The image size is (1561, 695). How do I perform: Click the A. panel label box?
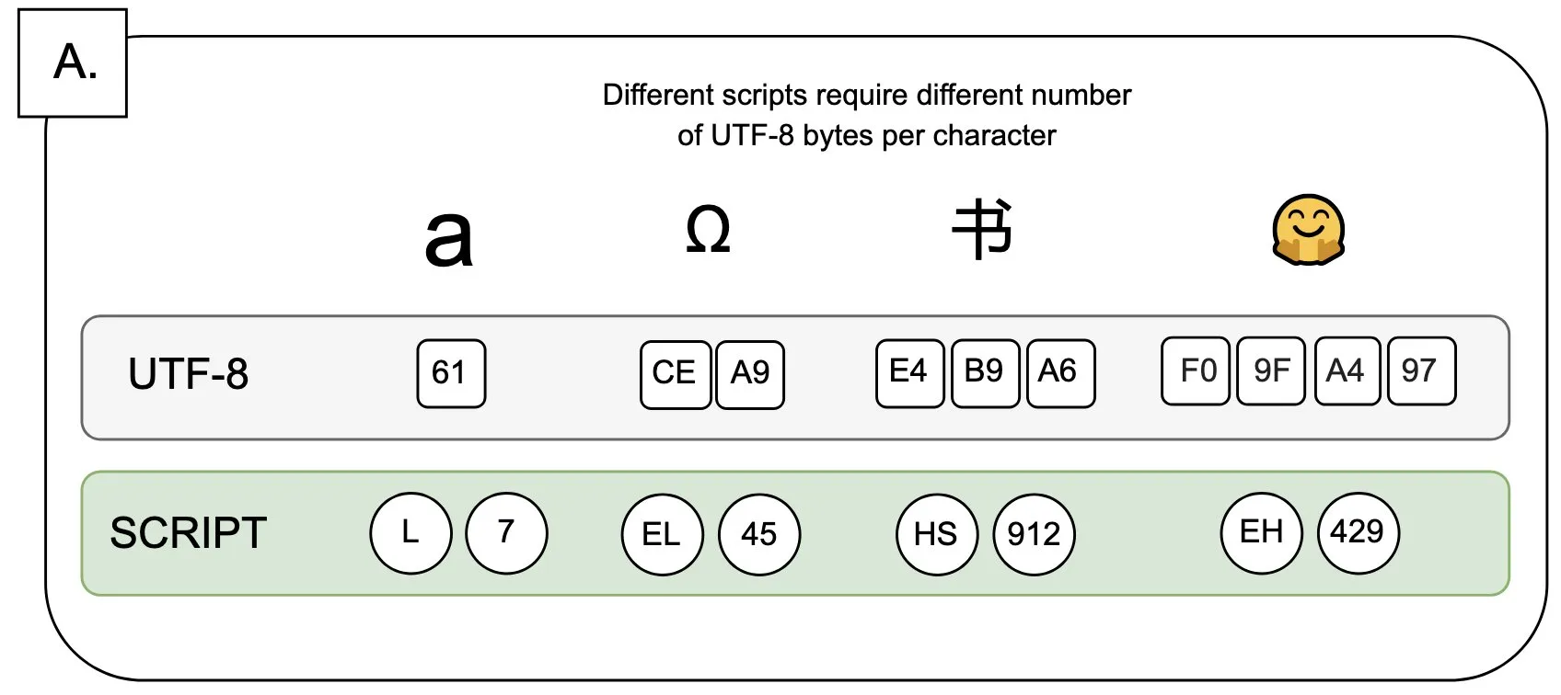click(73, 63)
